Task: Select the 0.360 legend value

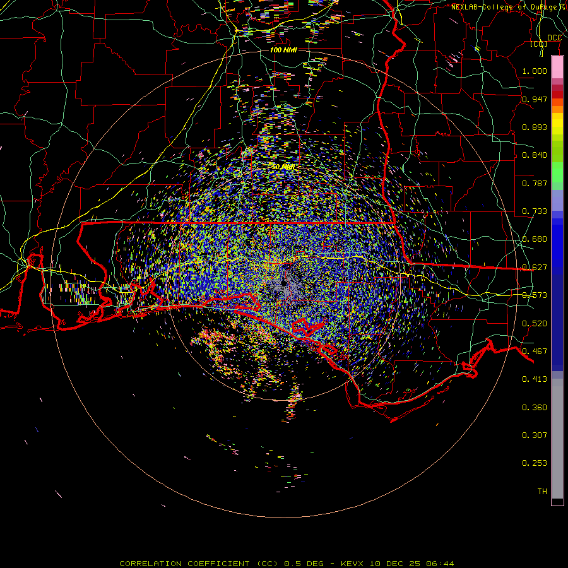Action: (x=535, y=408)
